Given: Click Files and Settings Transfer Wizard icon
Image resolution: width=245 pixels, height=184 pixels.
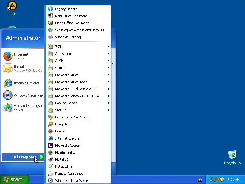Looking at the screenshot, I should point(8,108).
